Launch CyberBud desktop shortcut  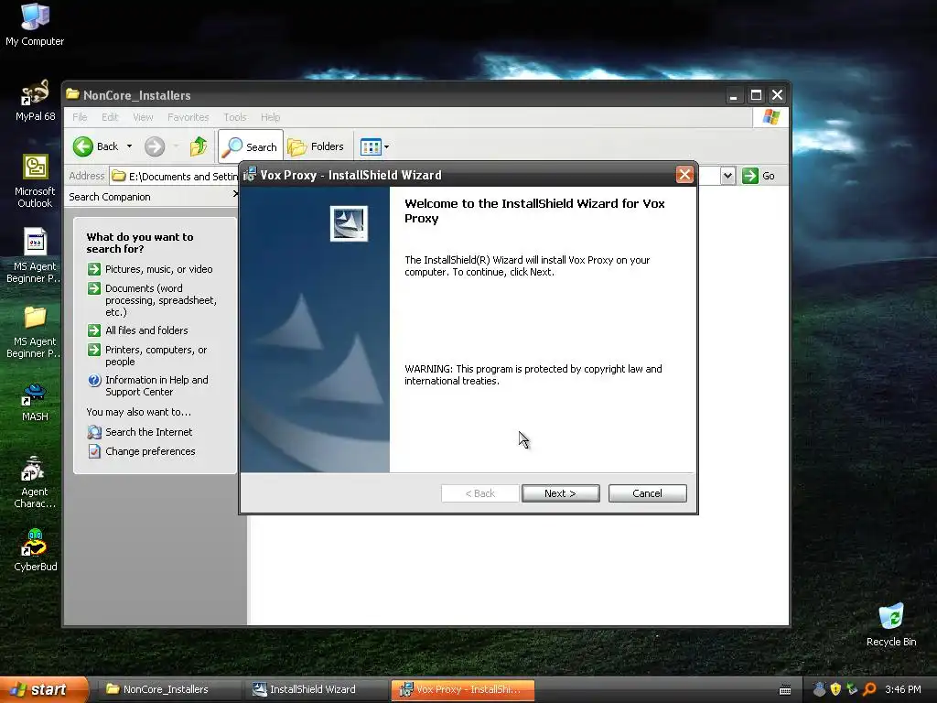pyautogui.click(x=35, y=550)
